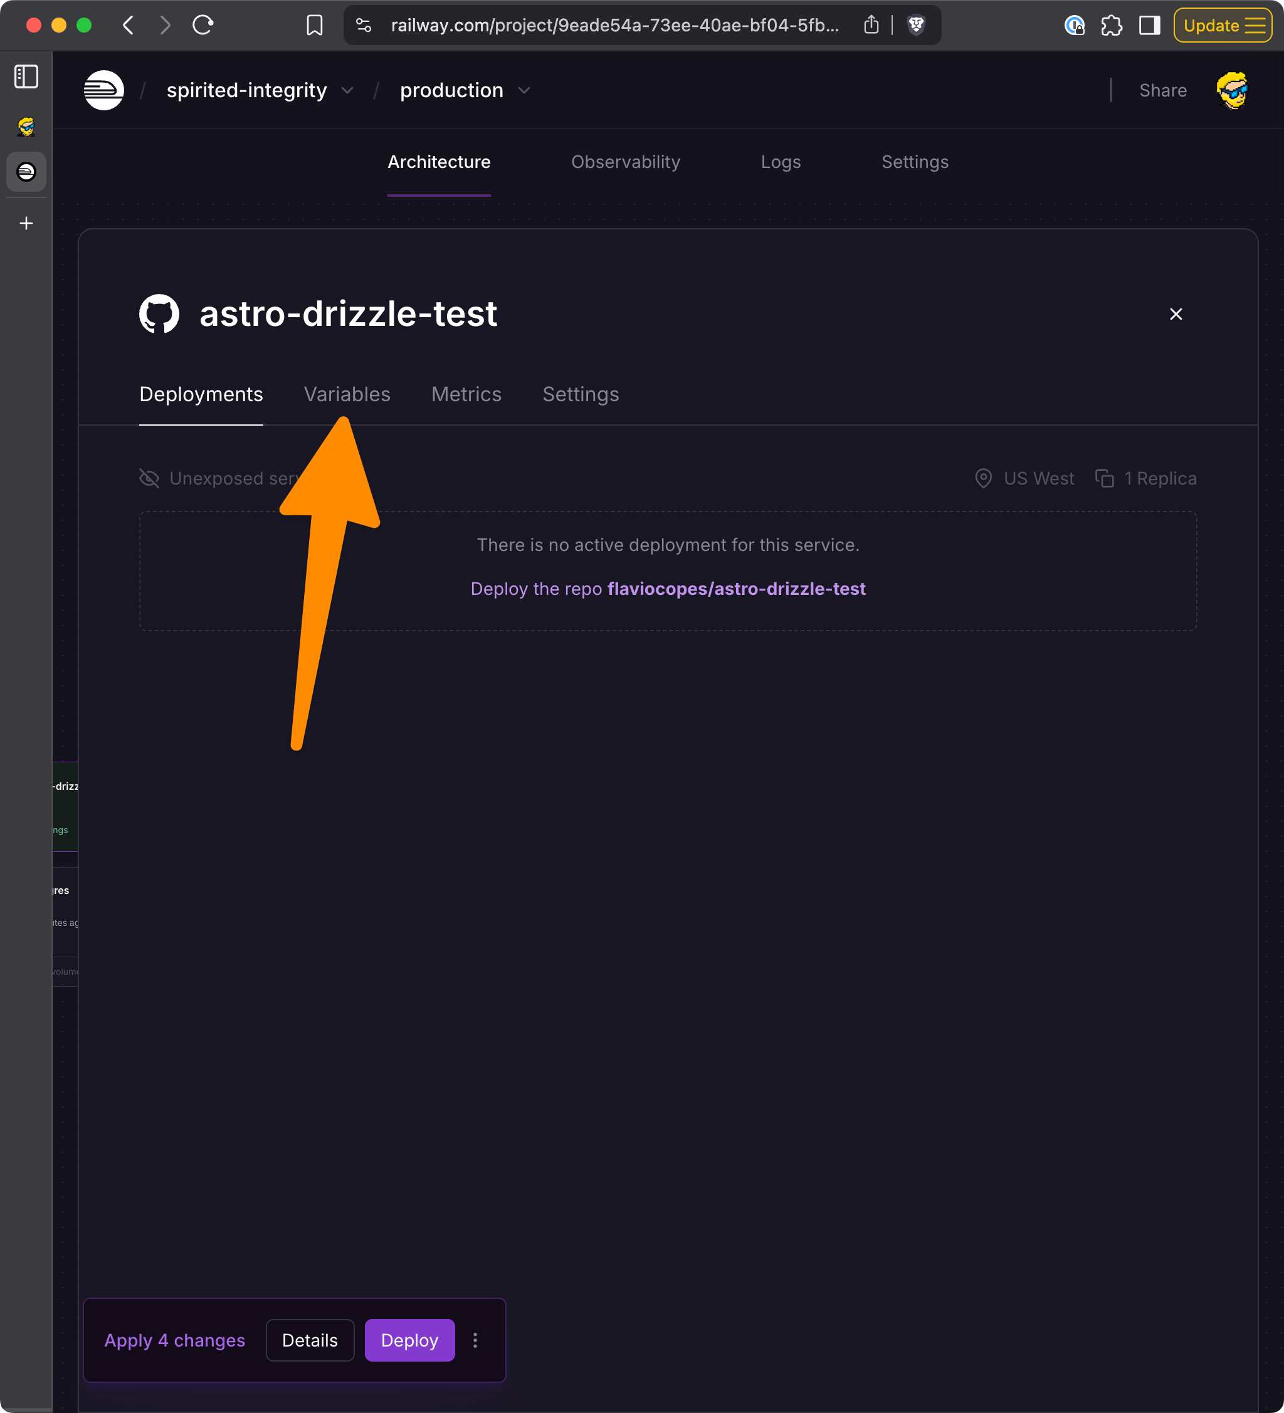Click the Brave shields lion icon

point(915,26)
